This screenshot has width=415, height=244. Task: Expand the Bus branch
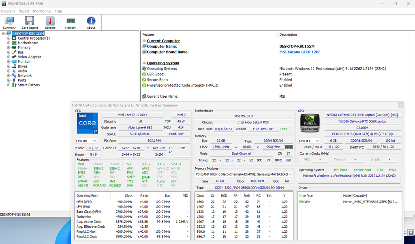coord(9,52)
